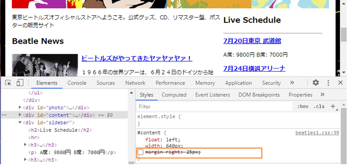
Task: Open the Memory tab
Action: coord(205,83)
